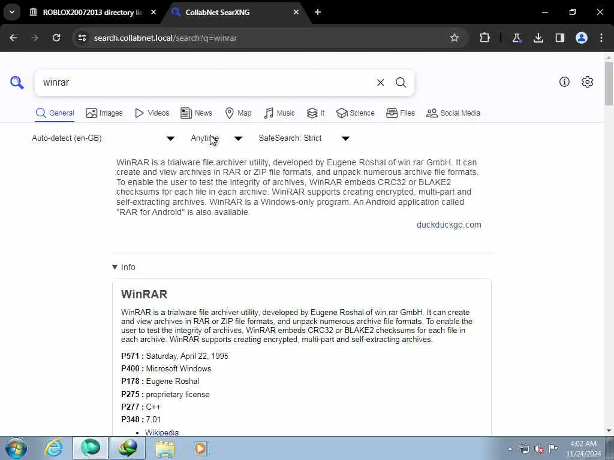The image size is (614, 460).
Task: Open the Extensions puzzle icon
Action: click(x=484, y=38)
